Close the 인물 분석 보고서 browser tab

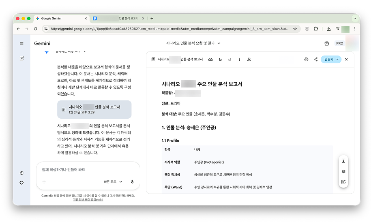(143, 19)
